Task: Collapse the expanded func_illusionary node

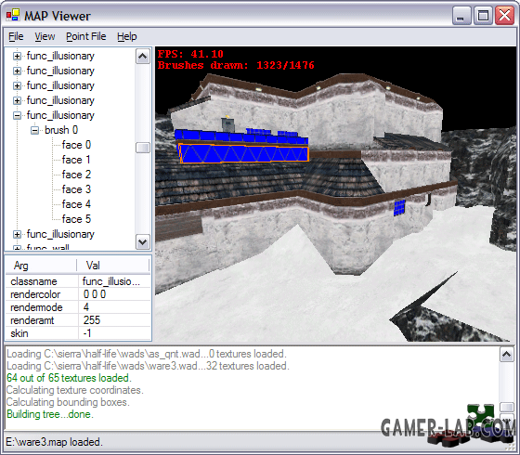Action: 18,115
